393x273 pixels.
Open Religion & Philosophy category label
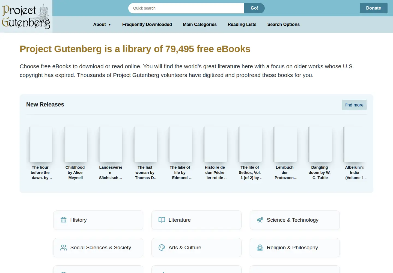292,248
